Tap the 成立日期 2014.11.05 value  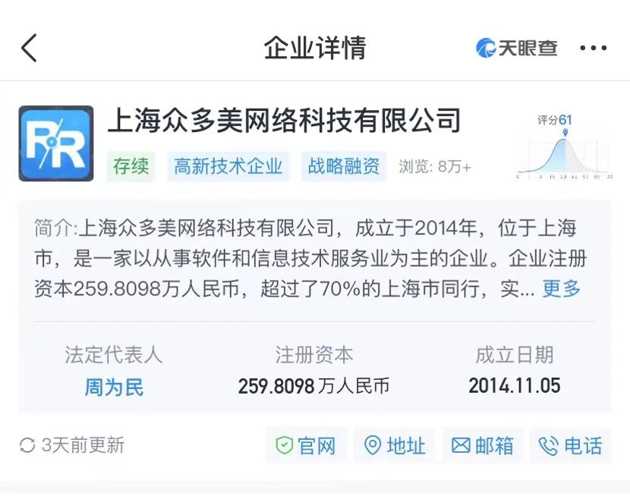(x=515, y=385)
